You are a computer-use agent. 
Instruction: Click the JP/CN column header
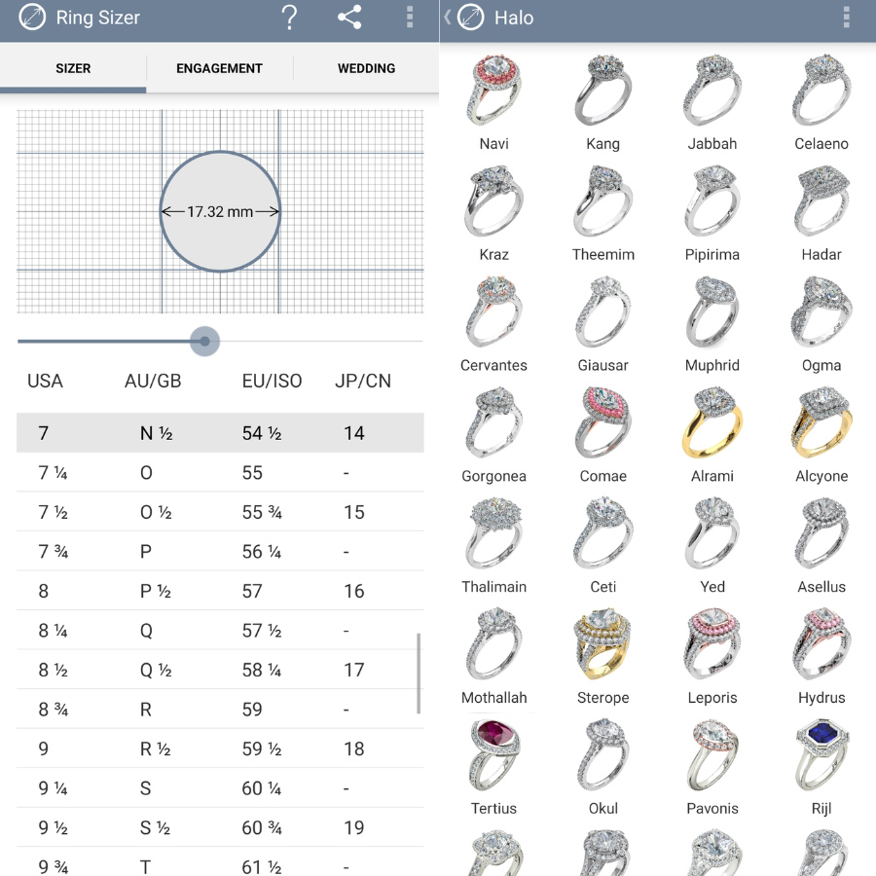(363, 381)
